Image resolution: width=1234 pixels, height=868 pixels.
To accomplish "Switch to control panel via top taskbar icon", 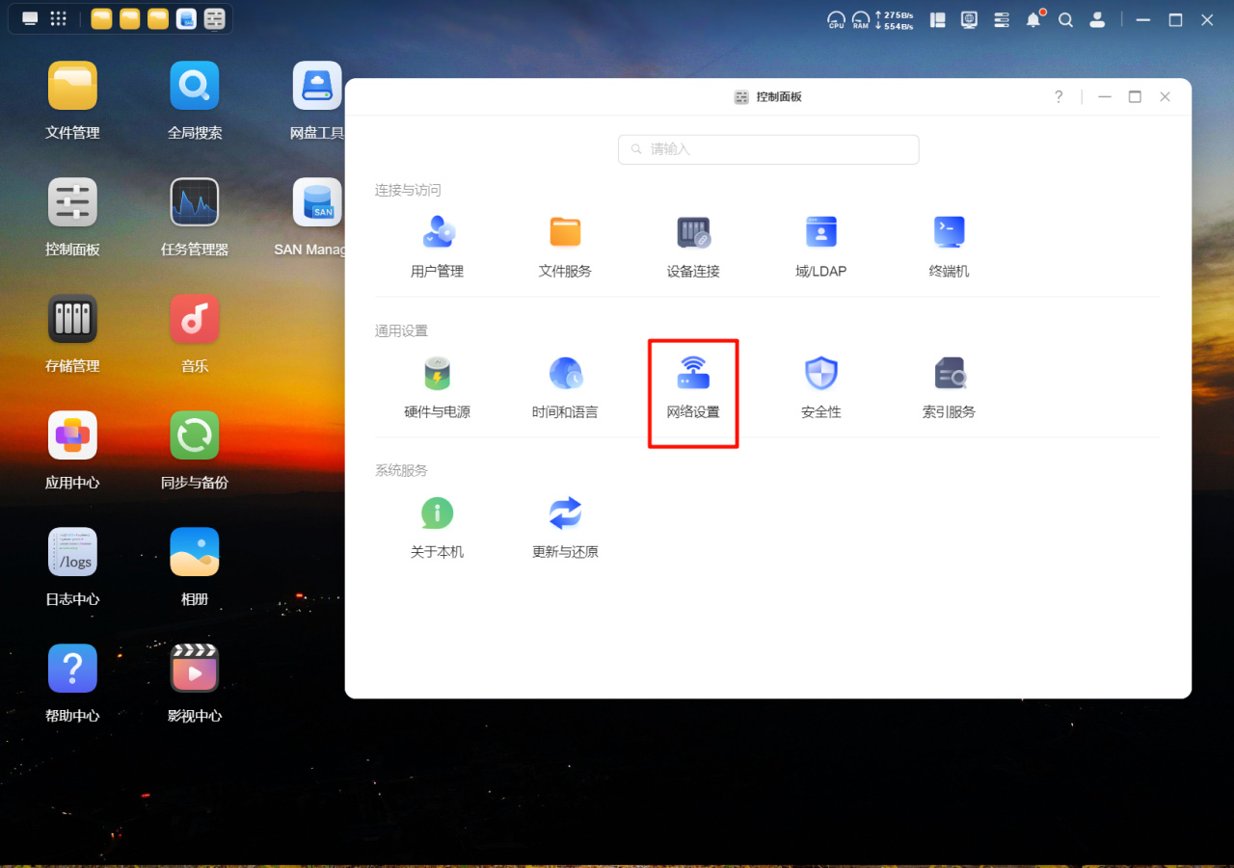I will click(x=215, y=19).
